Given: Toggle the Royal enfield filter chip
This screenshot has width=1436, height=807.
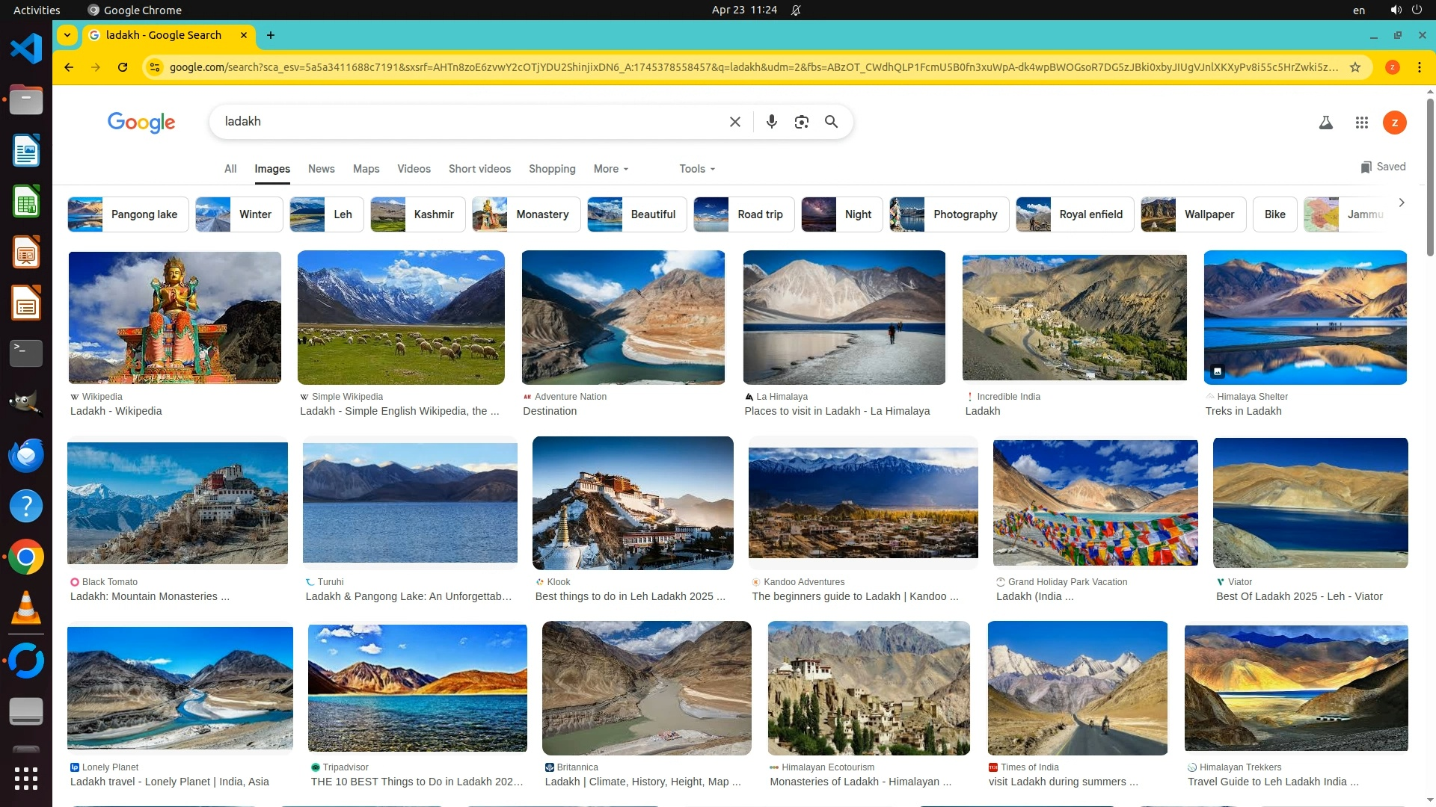Looking at the screenshot, I should click(x=1074, y=214).
